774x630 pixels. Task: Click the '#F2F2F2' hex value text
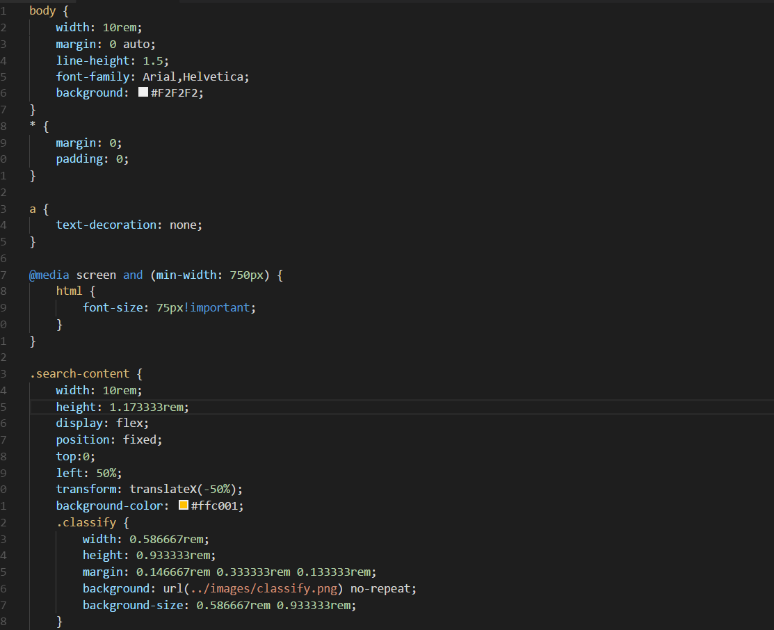click(175, 92)
